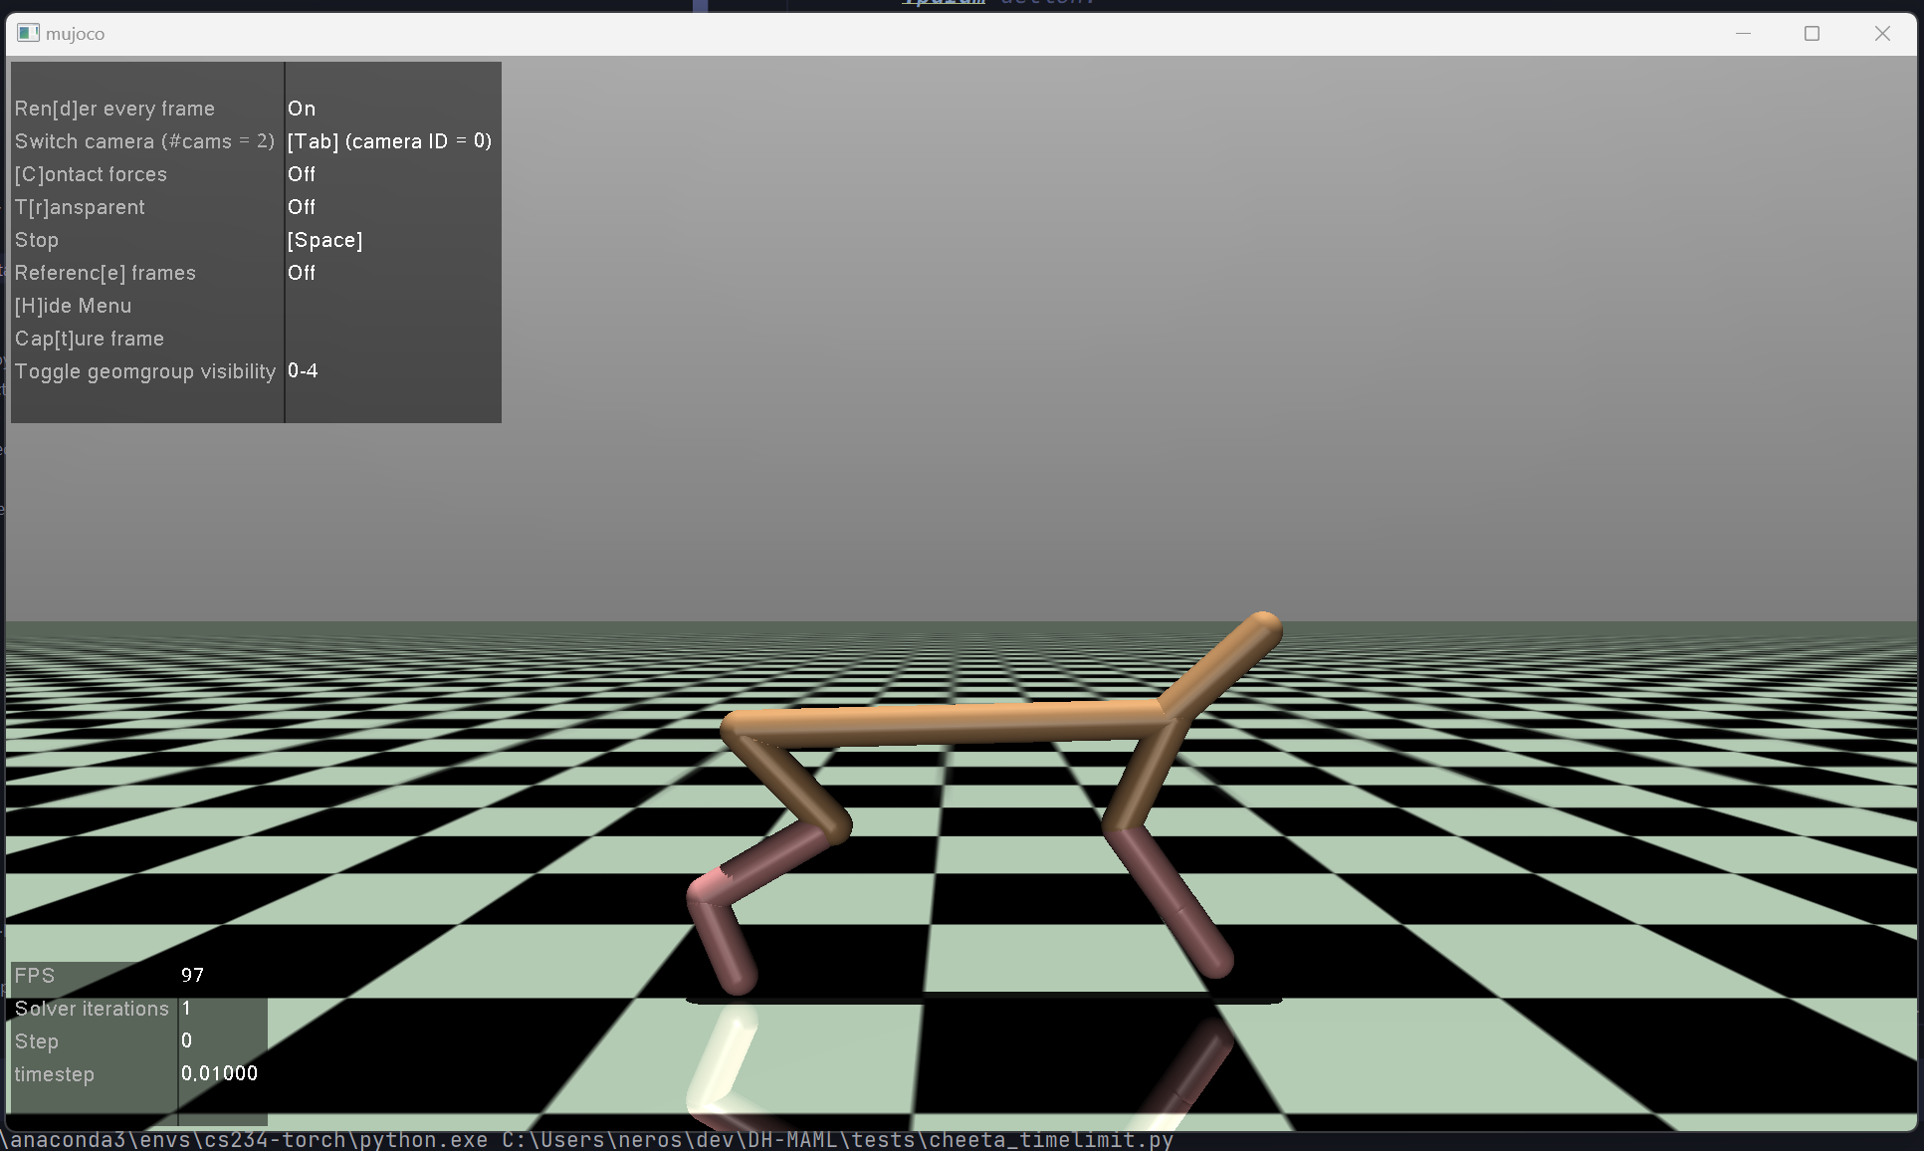Click the cheetah's horizontal torso bar

(946, 724)
